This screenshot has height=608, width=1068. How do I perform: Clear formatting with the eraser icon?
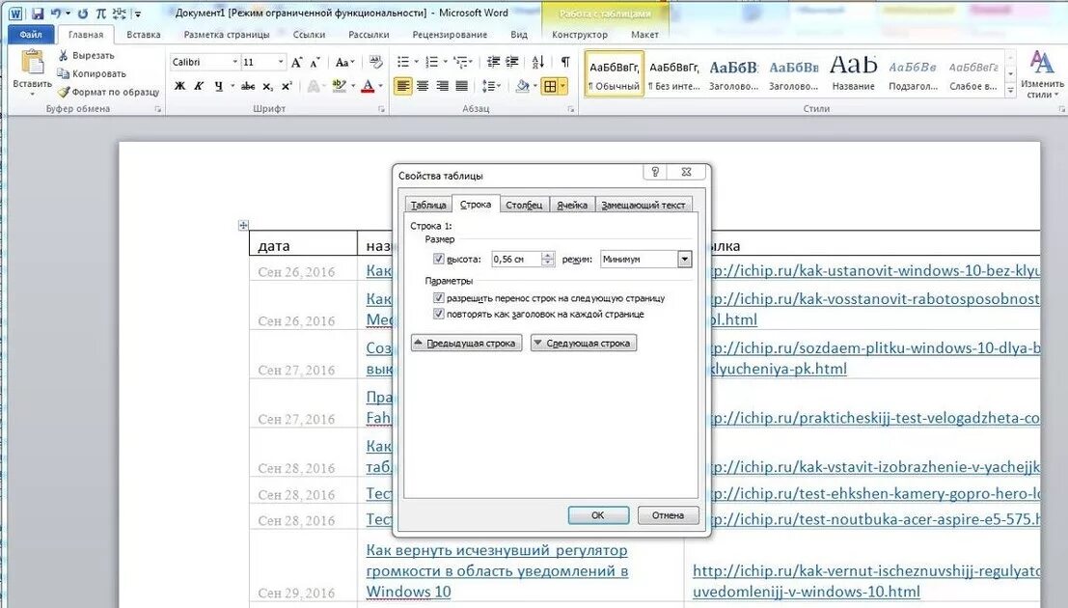(375, 62)
